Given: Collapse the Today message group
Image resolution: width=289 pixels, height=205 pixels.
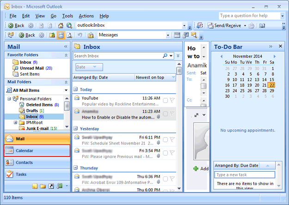Looking at the screenshot, I should (75, 89).
